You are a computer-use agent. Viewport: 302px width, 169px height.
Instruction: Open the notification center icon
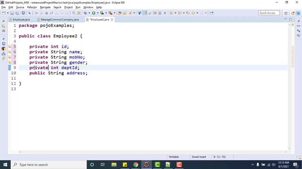[x=295, y=165]
